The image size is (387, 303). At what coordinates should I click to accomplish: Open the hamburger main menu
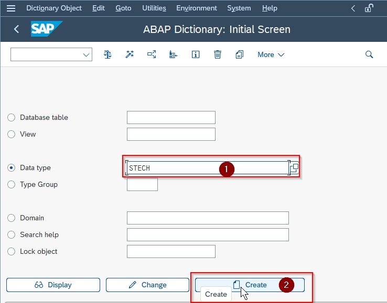(11, 8)
